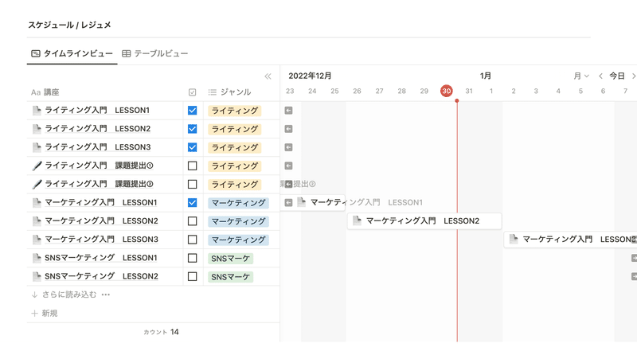Viewport: 637px width, 355px height.
Task: Switch to the テーブルビュー tab
Action: tap(154, 53)
